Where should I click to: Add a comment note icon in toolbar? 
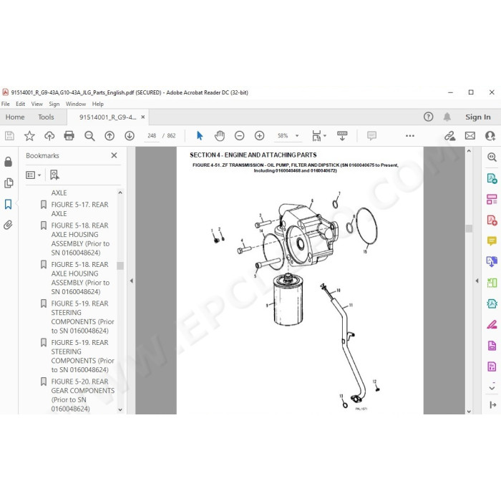click(x=371, y=136)
